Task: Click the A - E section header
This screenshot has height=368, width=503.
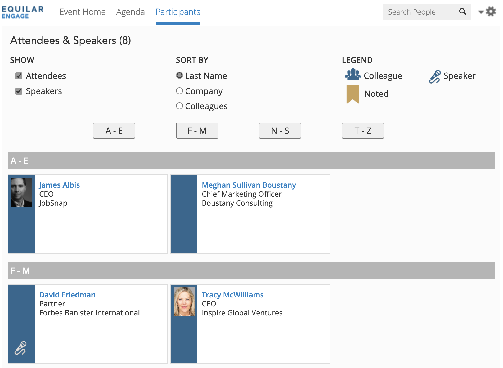Action: 251,160
